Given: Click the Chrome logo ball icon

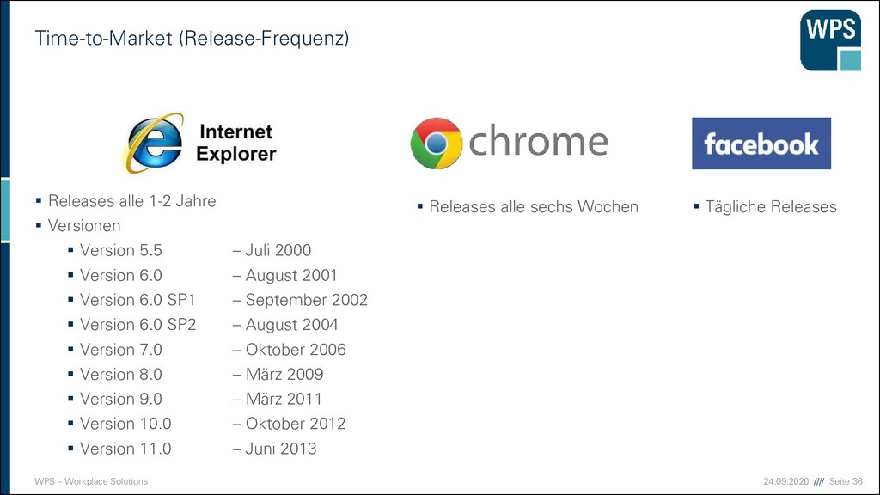Looking at the screenshot, I should 436,144.
